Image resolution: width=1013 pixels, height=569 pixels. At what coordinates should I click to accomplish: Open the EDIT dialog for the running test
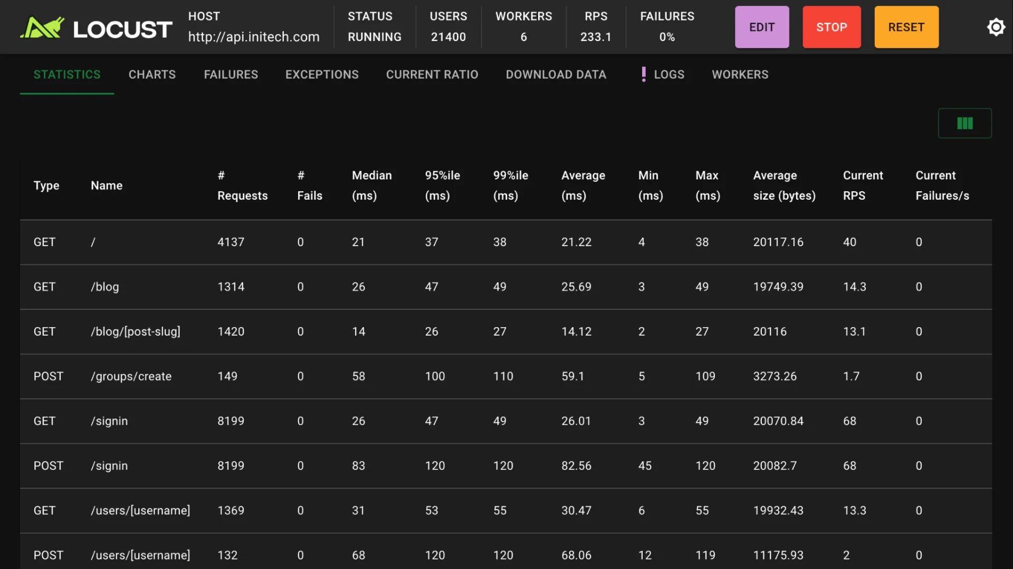762,27
